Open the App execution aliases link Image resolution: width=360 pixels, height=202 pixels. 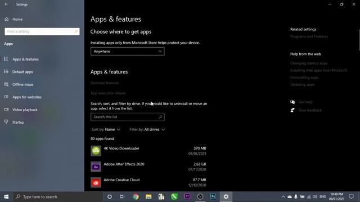108,93
